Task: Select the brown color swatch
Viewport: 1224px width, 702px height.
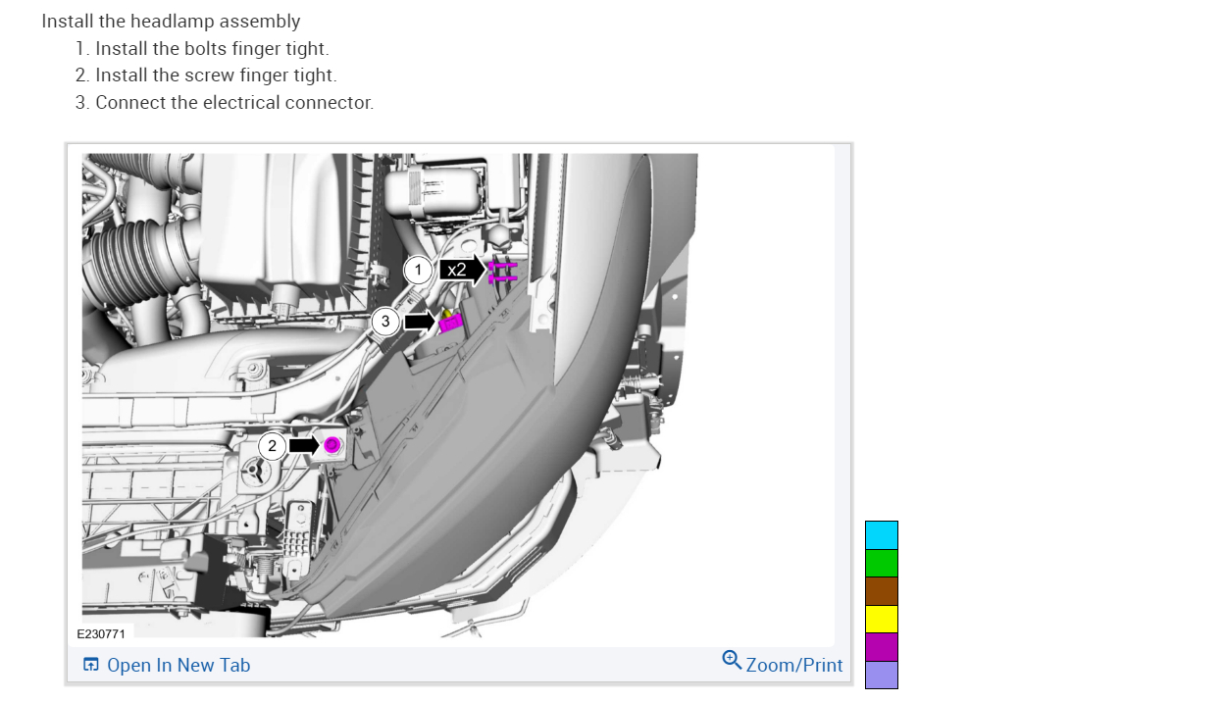Action: (882, 591)
